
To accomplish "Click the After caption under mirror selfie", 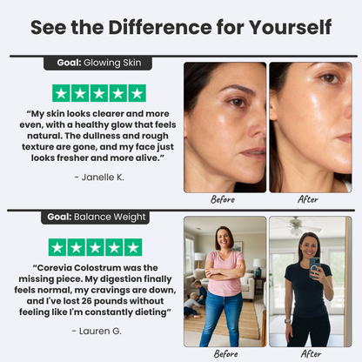I will 311,354.
